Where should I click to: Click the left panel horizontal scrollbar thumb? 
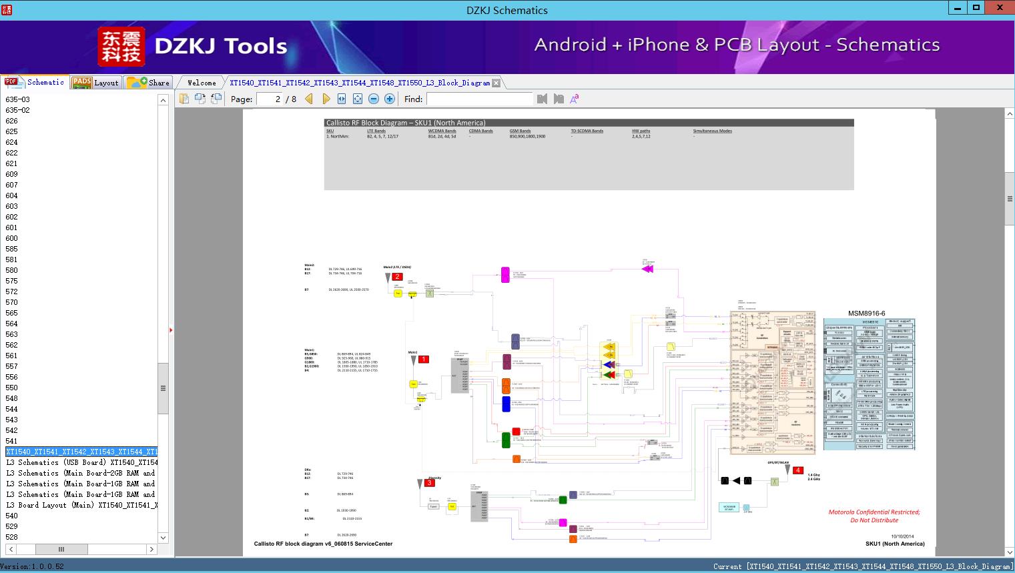(x=61, y=549)
